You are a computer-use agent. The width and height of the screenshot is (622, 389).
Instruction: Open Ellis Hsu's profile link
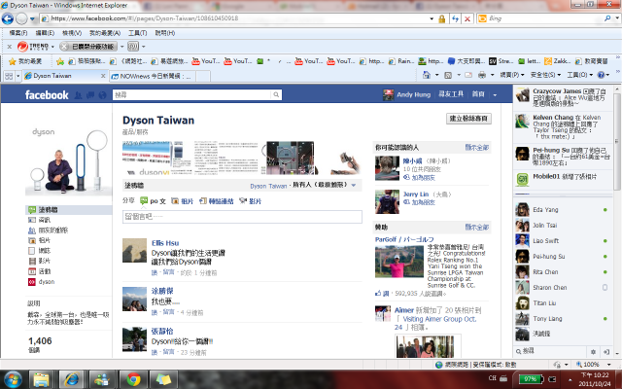coord(165,243)
